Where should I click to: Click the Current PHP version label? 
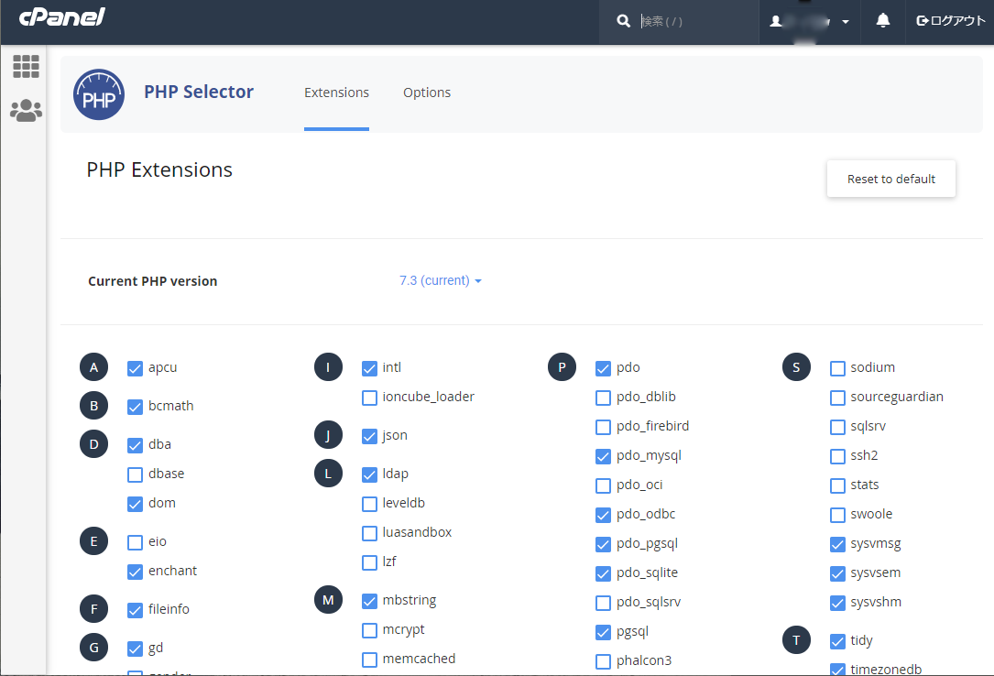(x=153, y=281)
